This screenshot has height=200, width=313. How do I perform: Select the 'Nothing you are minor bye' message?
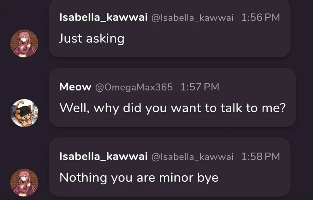click(x=139, y=178)
